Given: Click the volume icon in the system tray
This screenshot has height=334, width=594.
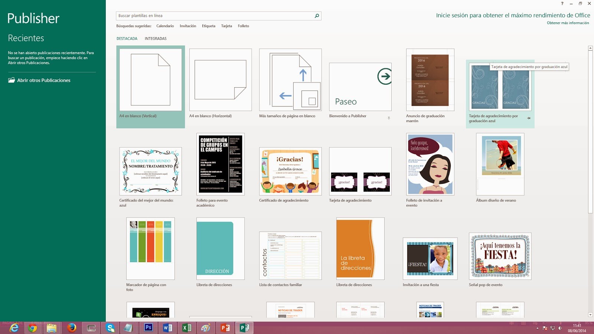Looking at the screenshot, I should point(560,328).
